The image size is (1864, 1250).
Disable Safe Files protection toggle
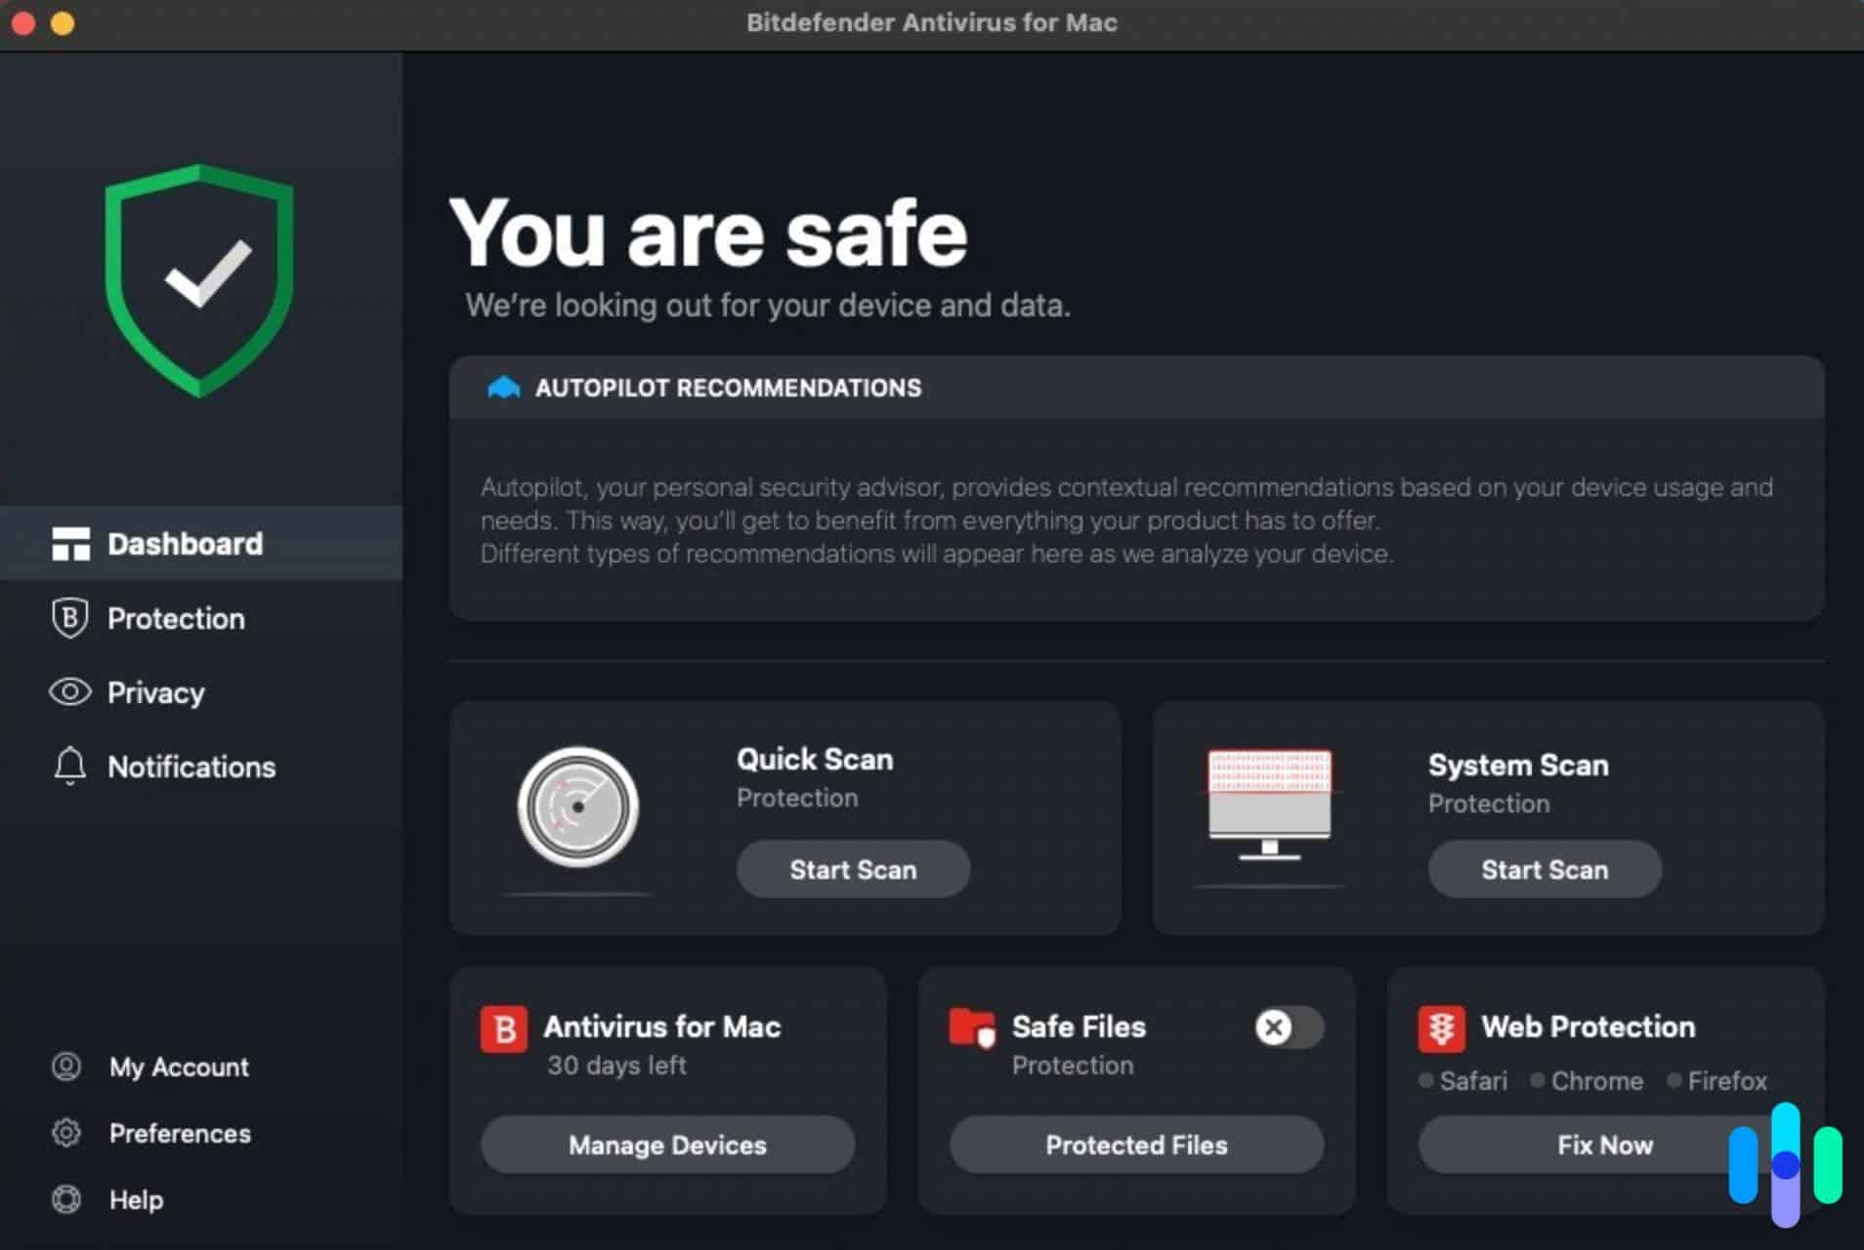pos(1288,1027)
